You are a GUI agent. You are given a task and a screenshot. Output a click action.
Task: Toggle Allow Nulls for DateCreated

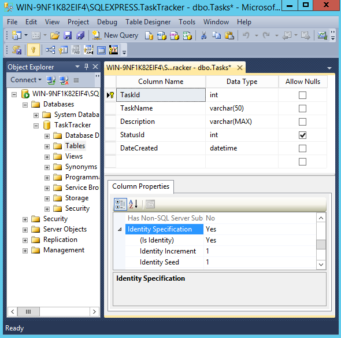click(302, 149)
